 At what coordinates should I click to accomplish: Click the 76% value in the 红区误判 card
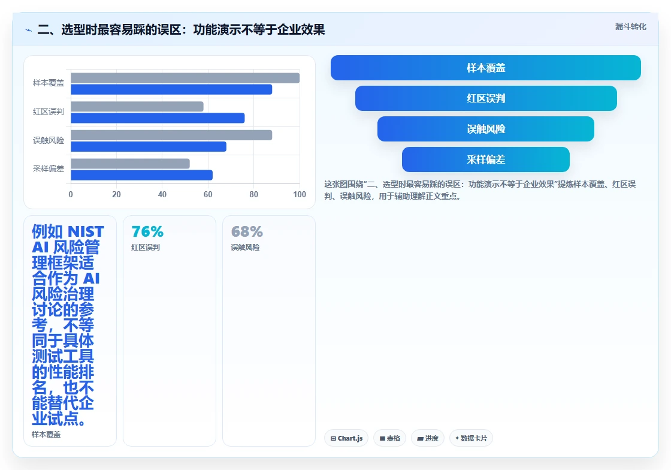[147, 231]
